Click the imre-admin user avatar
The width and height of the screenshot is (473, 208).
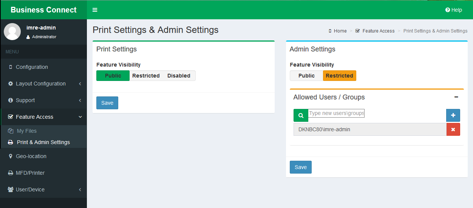(x=12, y=32)
